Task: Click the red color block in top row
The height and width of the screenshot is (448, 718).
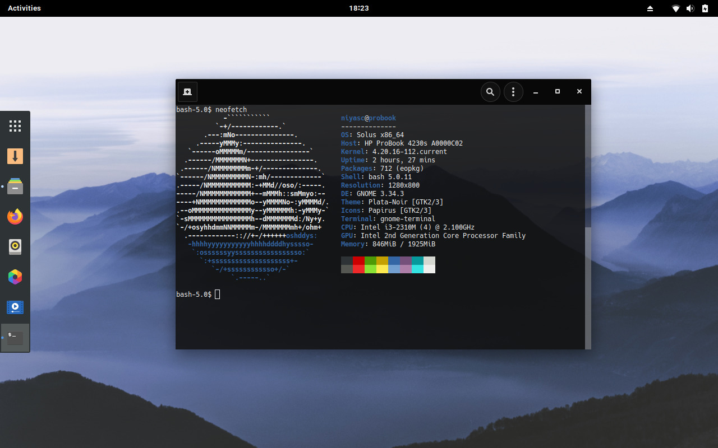Action: [358, 260]
